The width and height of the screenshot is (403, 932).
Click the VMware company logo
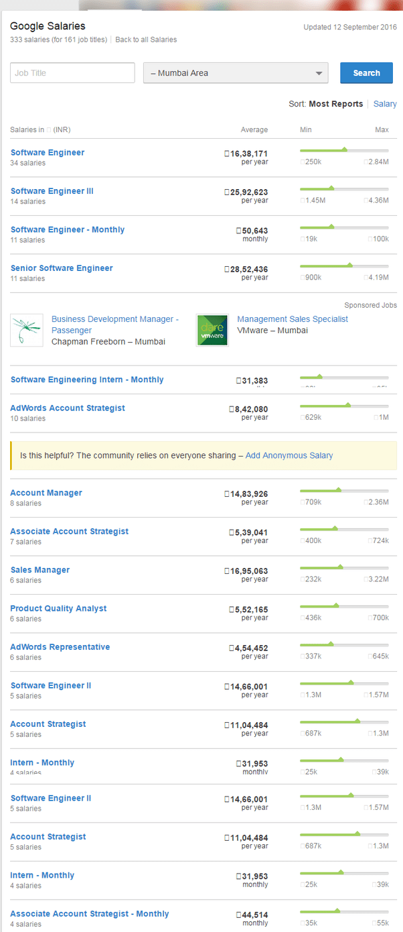pyautogui.click(x=212, y=330)
